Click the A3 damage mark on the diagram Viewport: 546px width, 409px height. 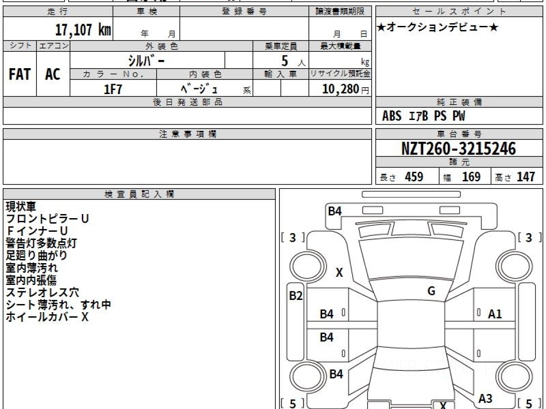tap(485, 399)
